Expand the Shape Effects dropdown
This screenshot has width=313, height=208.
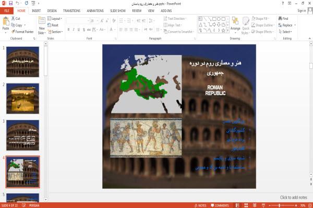263,32
